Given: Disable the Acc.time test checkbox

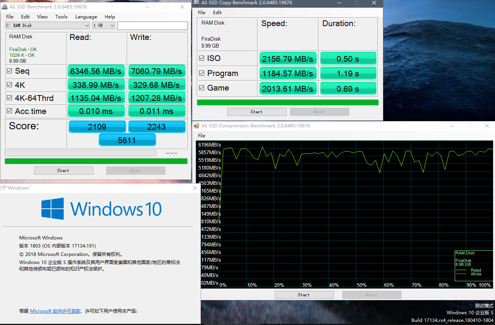Looking at the screenshot, I should tap(10, 111).
